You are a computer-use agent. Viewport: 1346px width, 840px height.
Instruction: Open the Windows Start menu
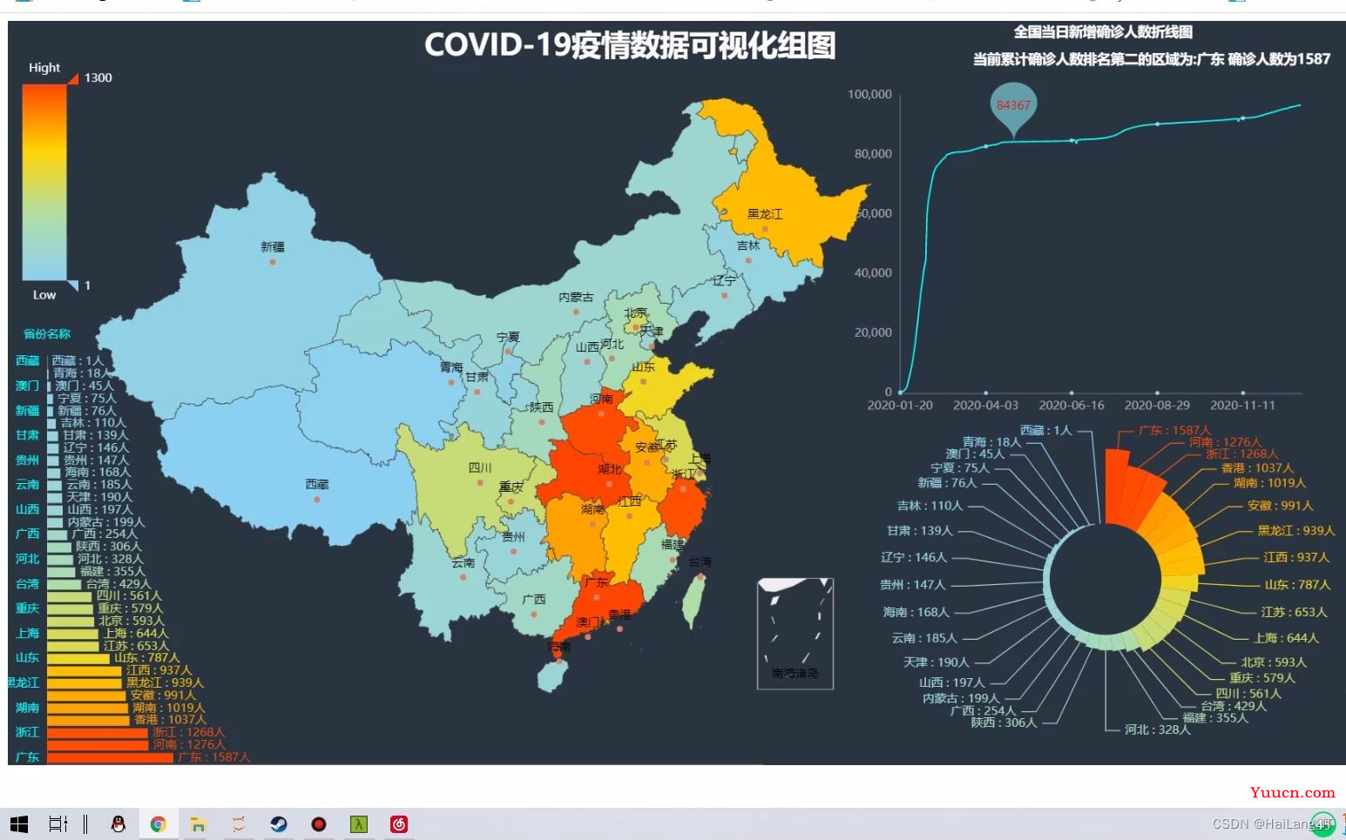tap(18, 824)
